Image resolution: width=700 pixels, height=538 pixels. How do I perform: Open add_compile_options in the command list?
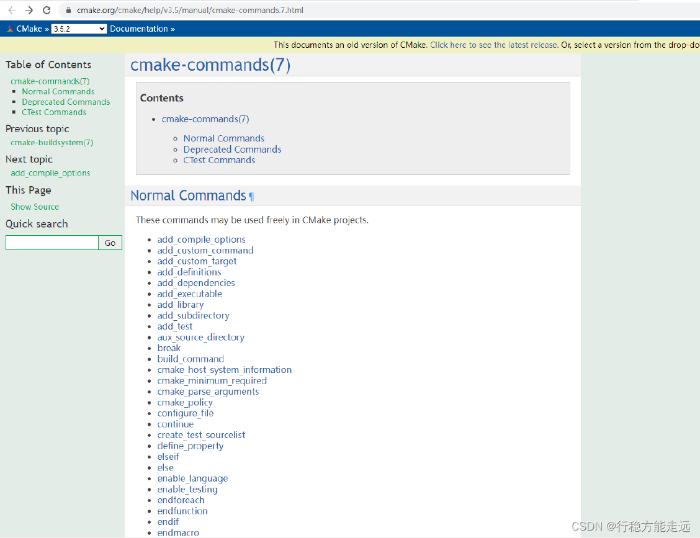(x=201, y=240)
